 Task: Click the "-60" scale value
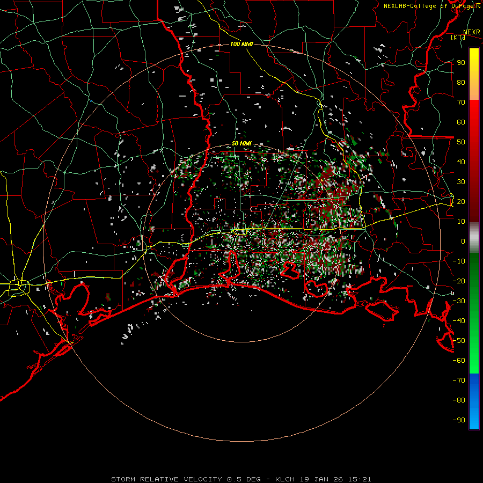coord(459,361)
